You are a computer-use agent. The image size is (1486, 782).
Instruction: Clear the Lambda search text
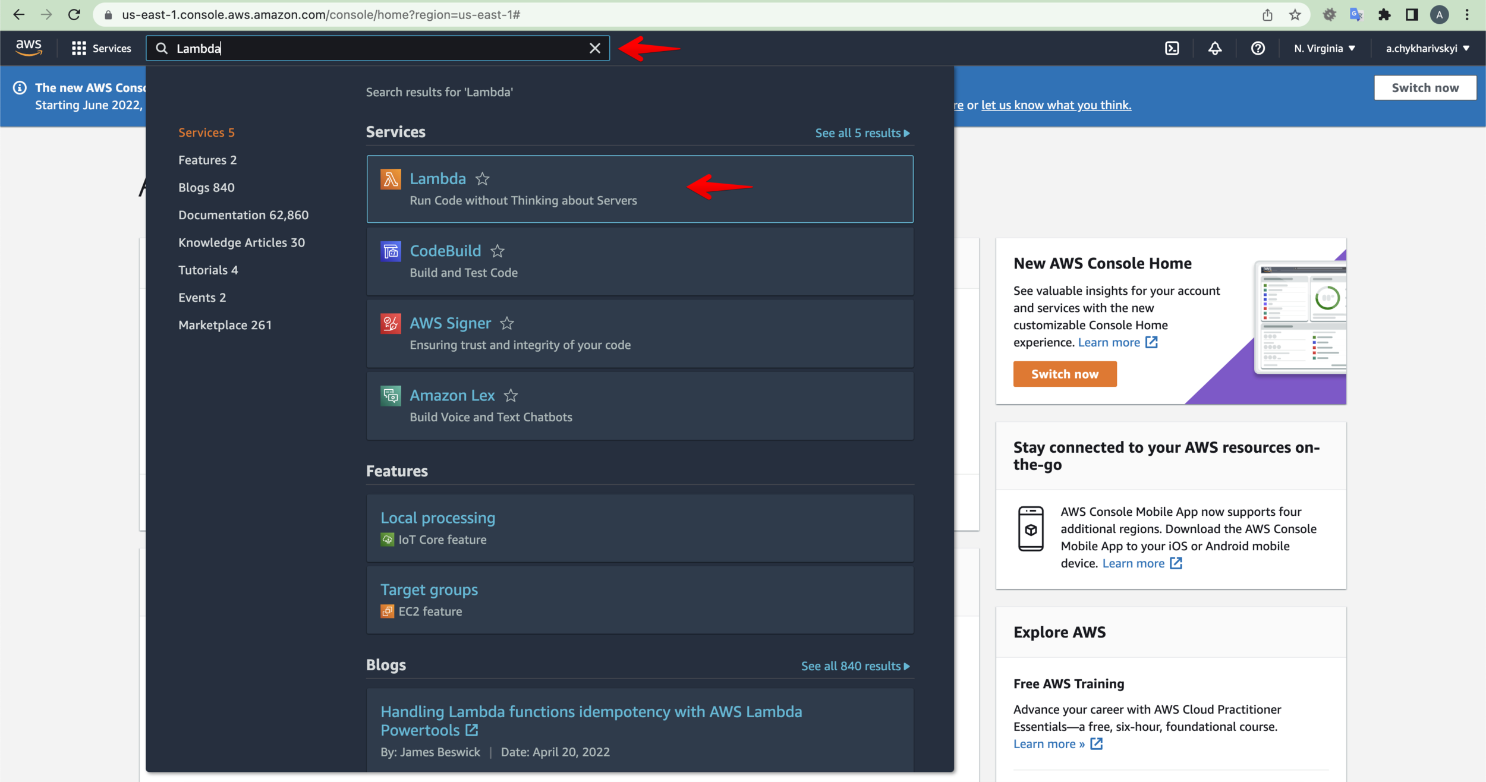594,48
